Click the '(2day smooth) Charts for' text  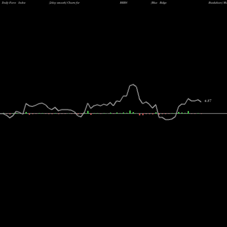click(x=64, y=3)
